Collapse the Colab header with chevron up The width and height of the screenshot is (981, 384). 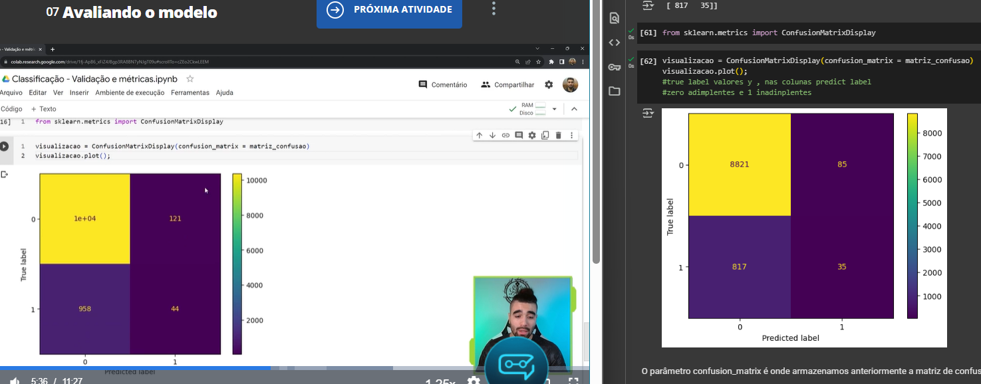click(574, 109)
